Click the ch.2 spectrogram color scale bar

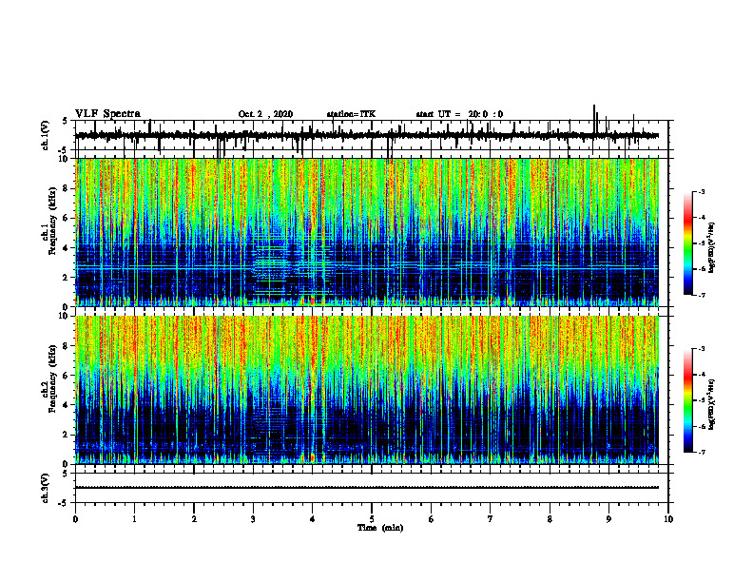point(688,400)
